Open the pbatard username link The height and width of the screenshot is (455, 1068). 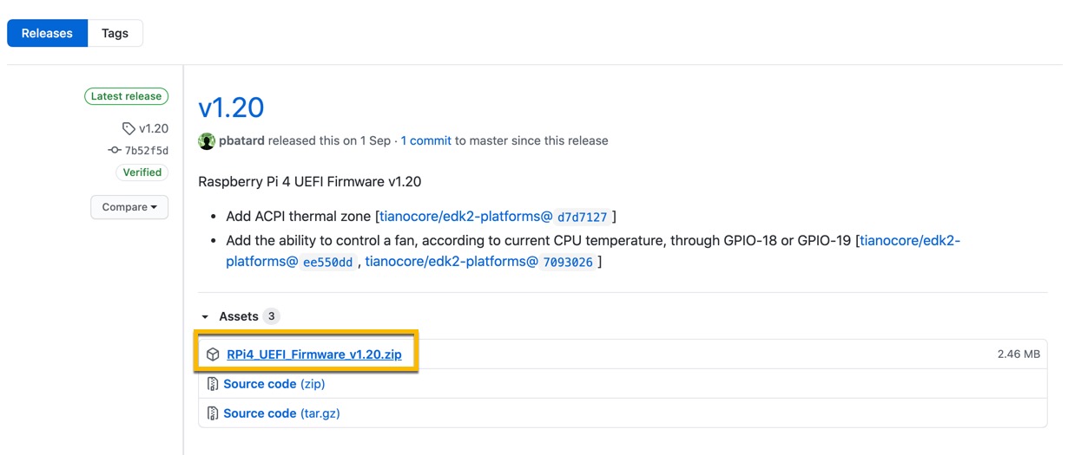(241, 140)
